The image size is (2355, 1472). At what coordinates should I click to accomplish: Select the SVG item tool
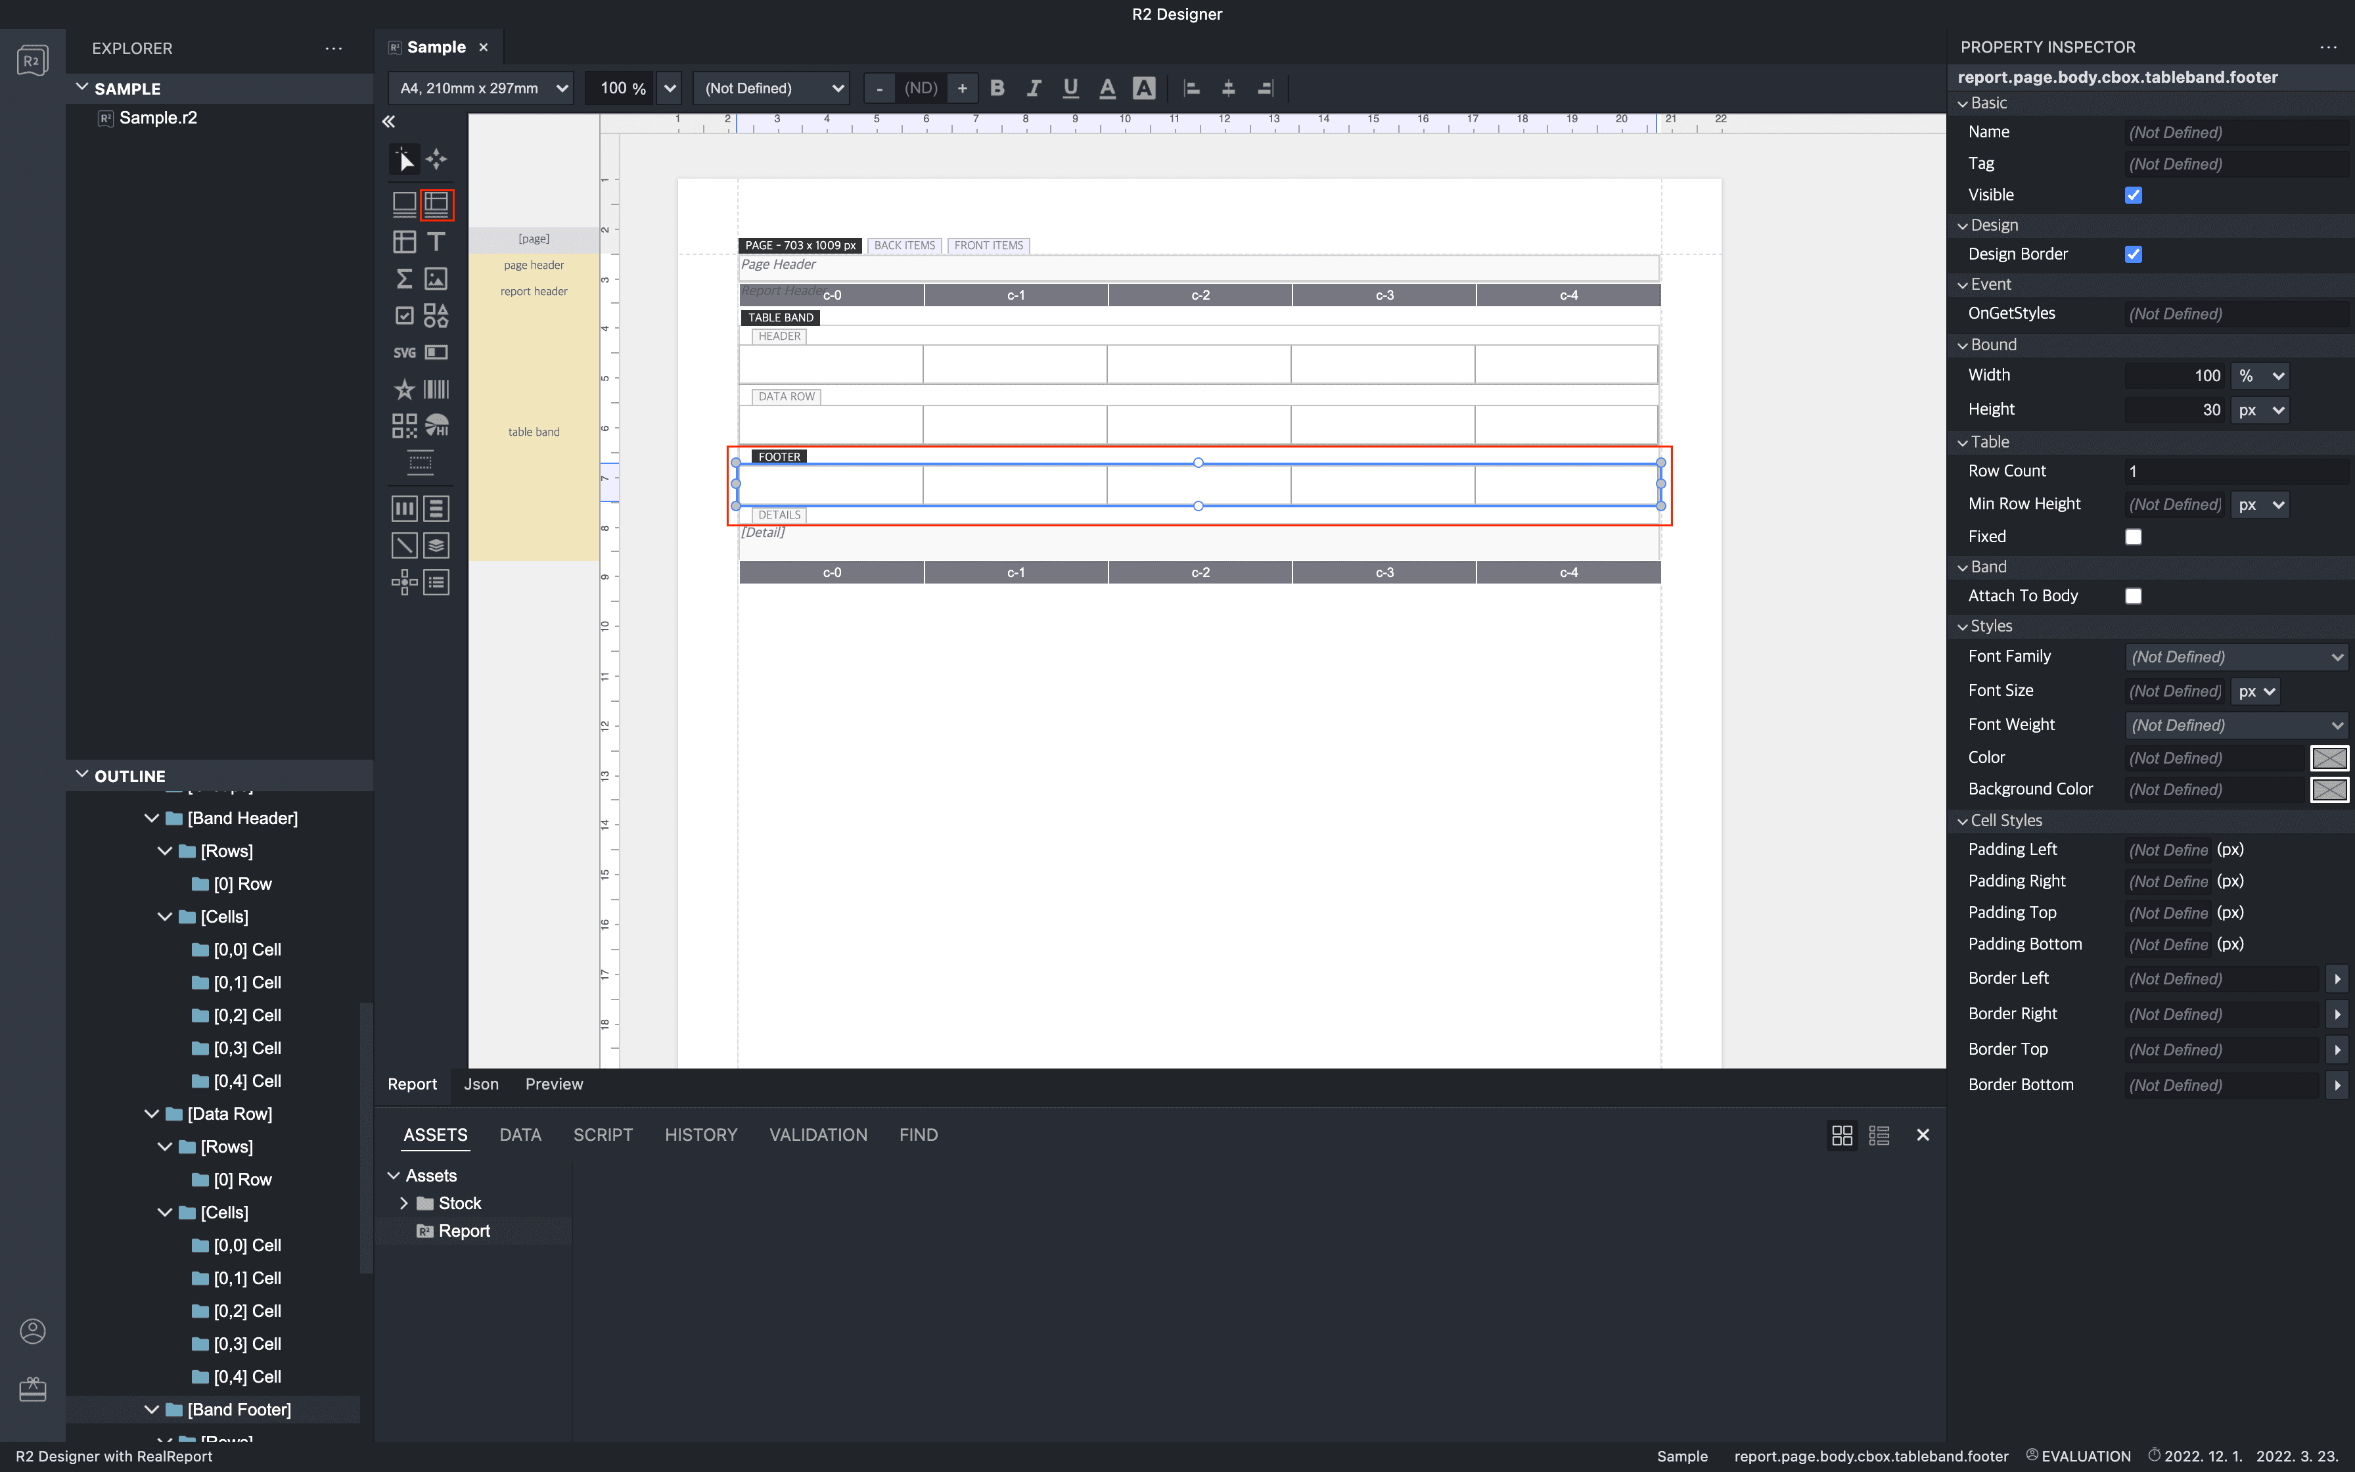coord(404,352)
